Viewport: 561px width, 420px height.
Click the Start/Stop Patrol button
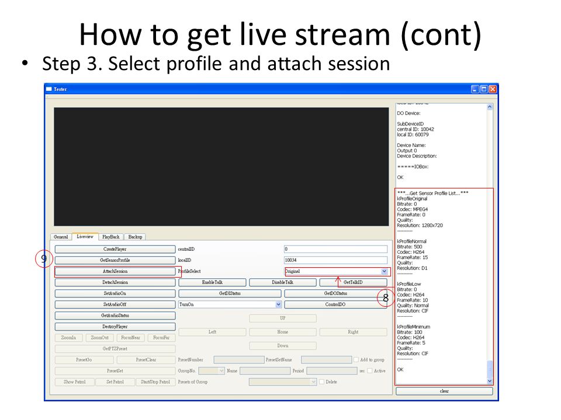tap(155, 381)
